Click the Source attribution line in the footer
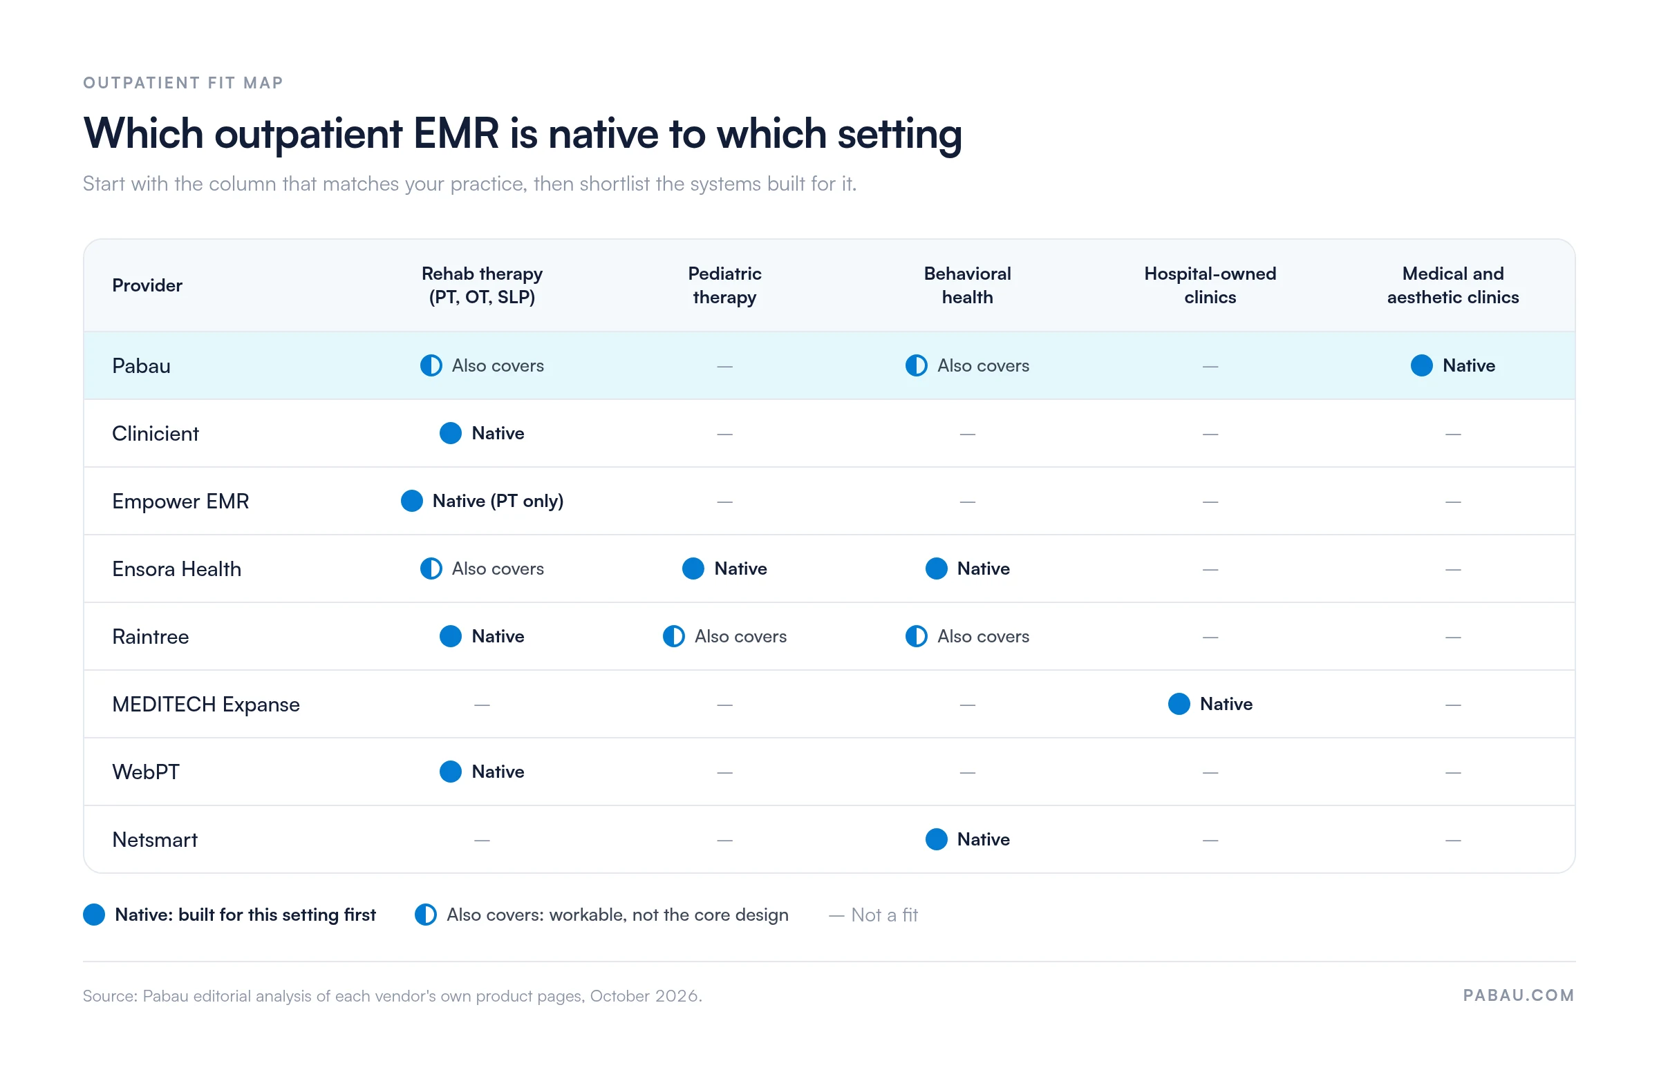 pyautogui.click(x=393, y=996)
